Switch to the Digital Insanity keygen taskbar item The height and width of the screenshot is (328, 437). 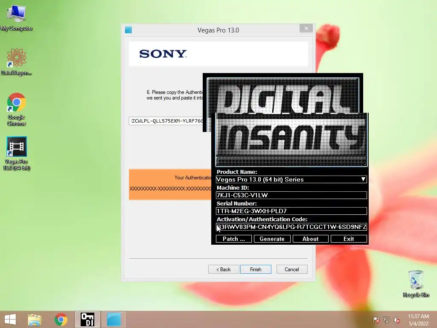(x=87, y=319)
